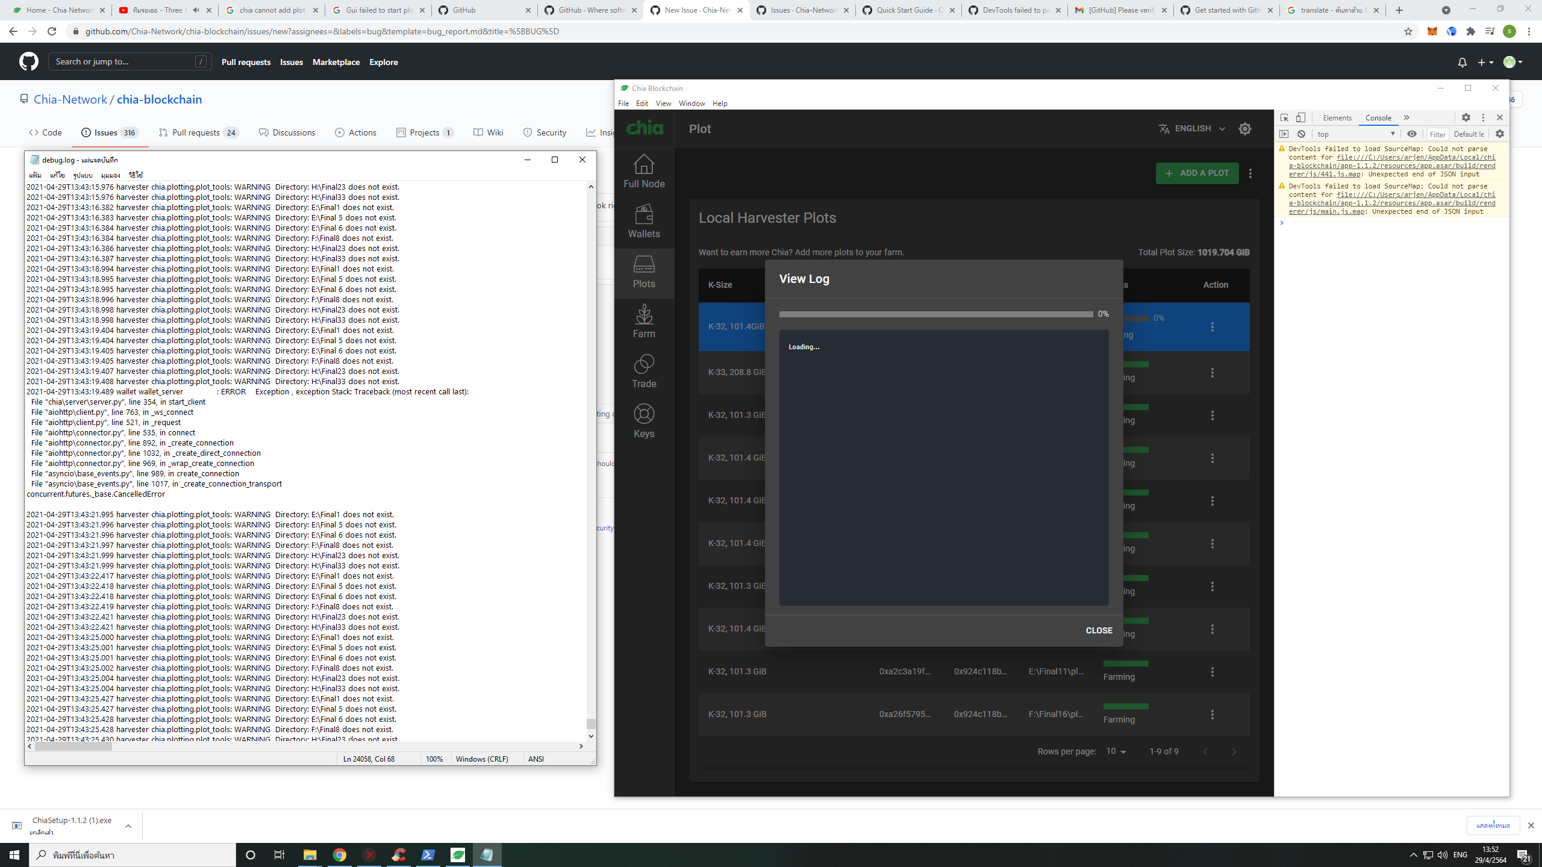Image resolution: width=1542 pixels, height=867 pixels.
Task: Open ENGLISH language dropdown in Chia
Action: click(1192, 129)
